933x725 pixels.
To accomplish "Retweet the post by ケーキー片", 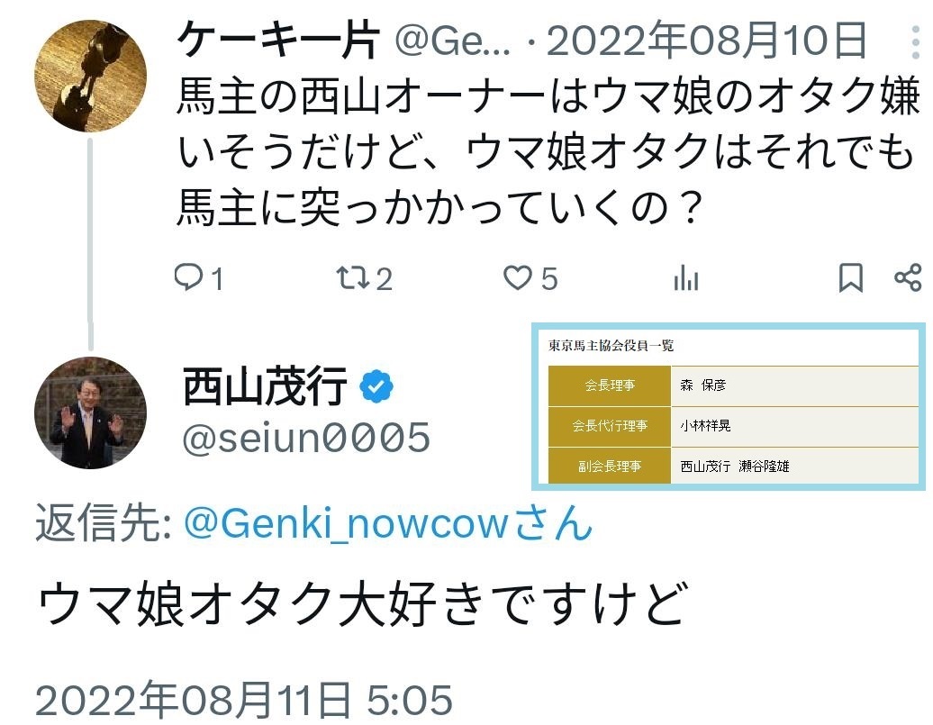I will [352, 279].
